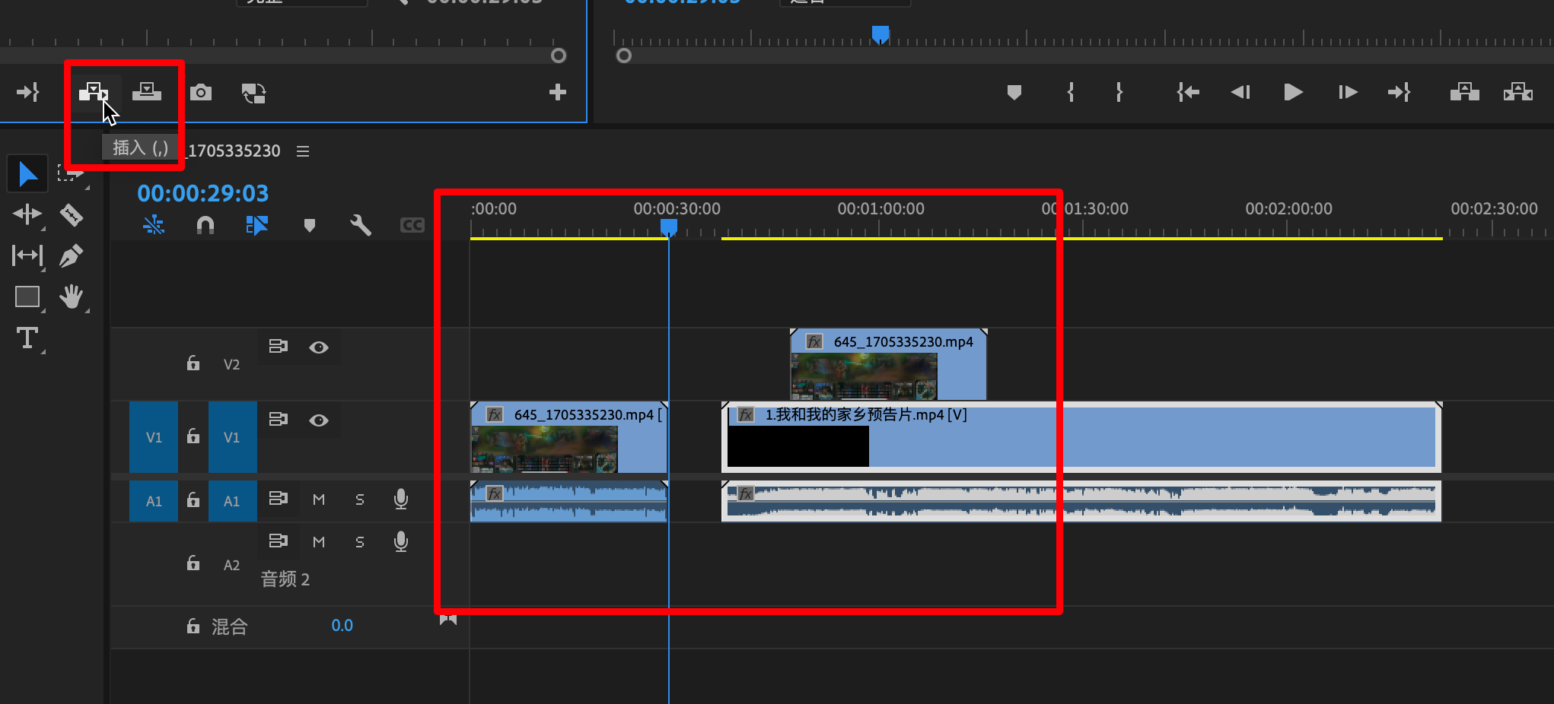Toggle V1 source patch
Screen dimensions: 1554x704
(154, 437)
